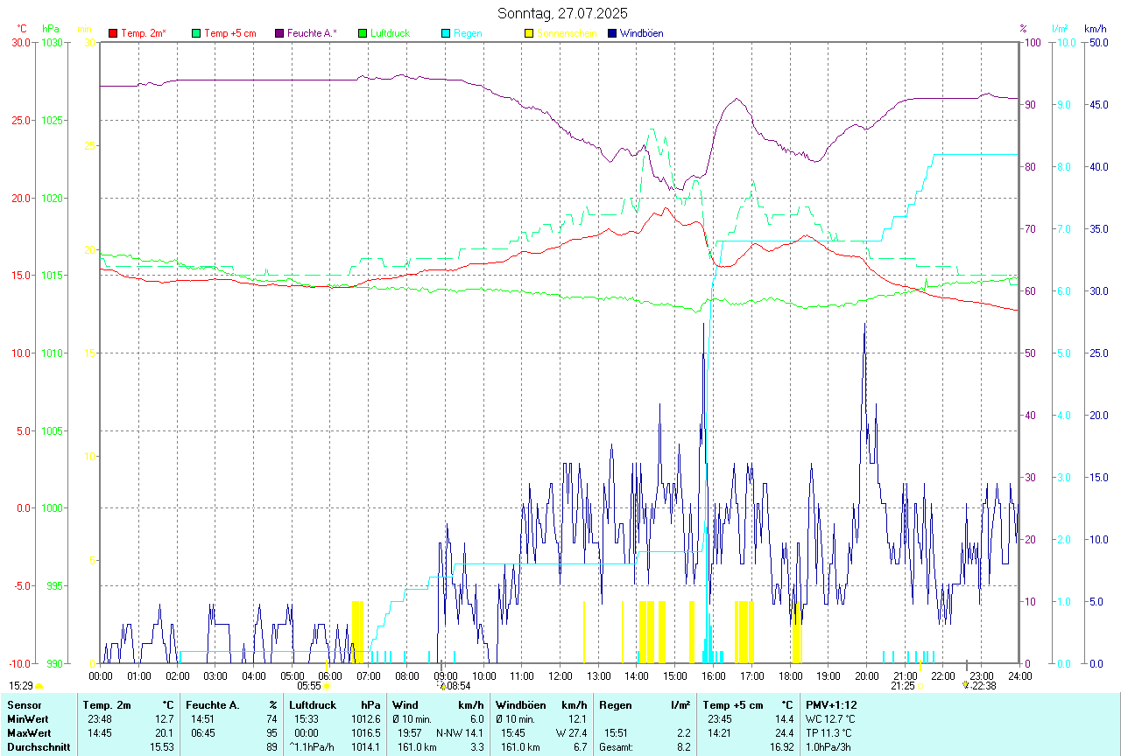This screenshot has height=756, width=1121.
Task: Click the yellow Sonnenschein legend square
Action: pyautogui.click(x=529, y=33)
